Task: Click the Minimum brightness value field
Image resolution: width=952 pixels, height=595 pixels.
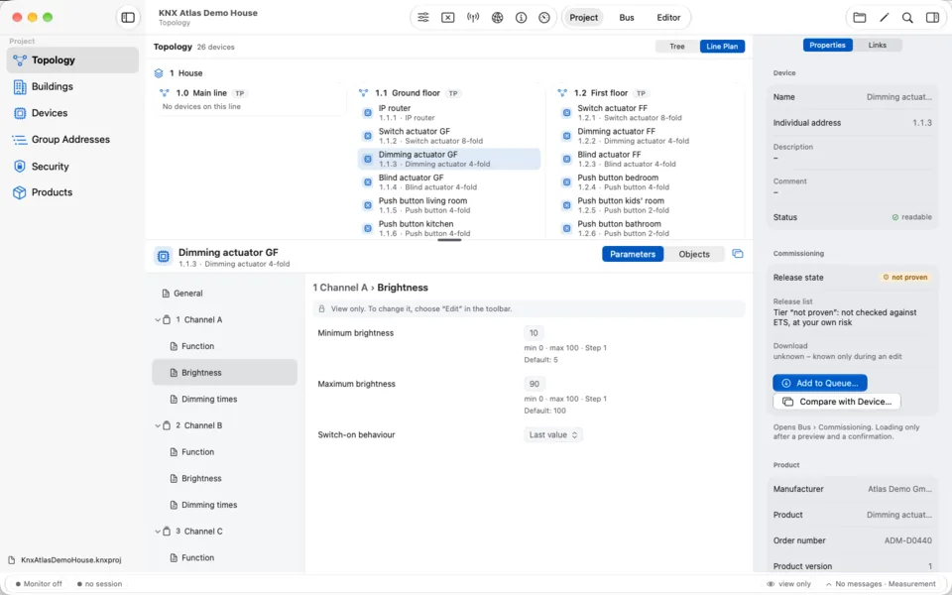Action: click(534, 333)
